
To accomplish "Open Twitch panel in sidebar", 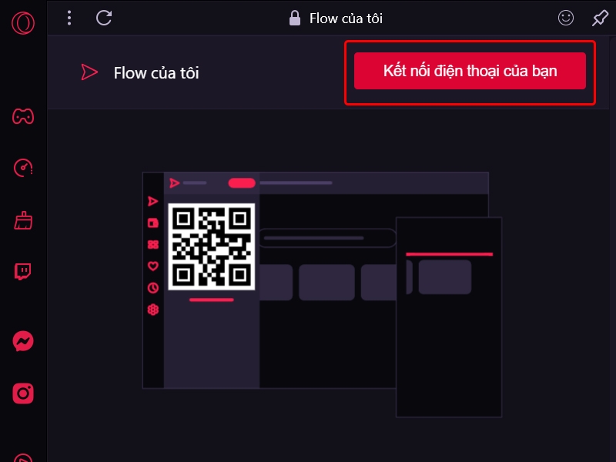I will (23, 272).
